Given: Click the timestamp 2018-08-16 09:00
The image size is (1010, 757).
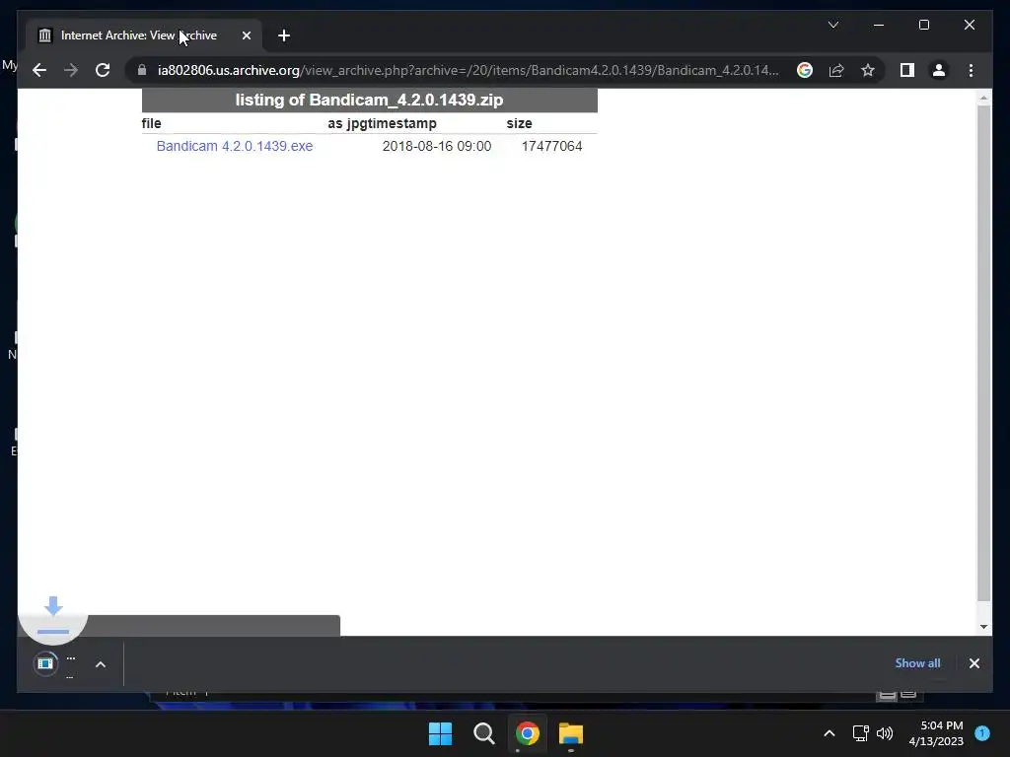Looking at the screenshot, I should tap(437, 146).
